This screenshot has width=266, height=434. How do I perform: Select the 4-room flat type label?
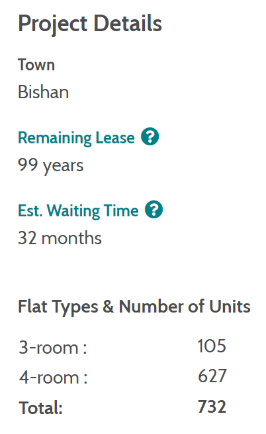pos(53,377)
